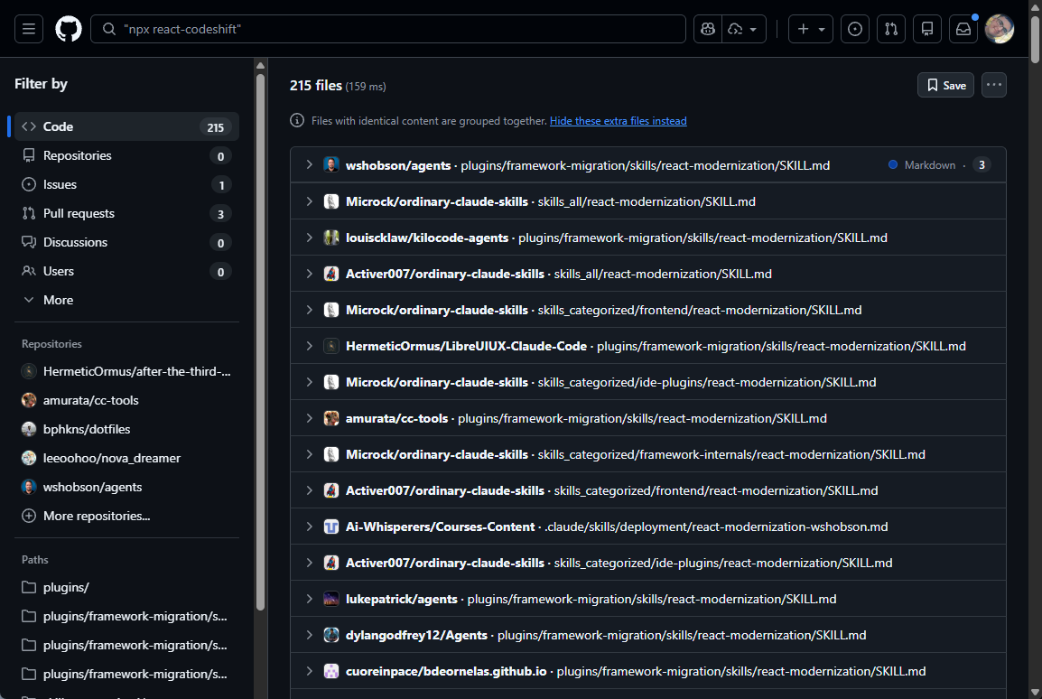Expand HermeticOrmus/LibreUIUX-Claude-Code result row

tap(309, 346)
